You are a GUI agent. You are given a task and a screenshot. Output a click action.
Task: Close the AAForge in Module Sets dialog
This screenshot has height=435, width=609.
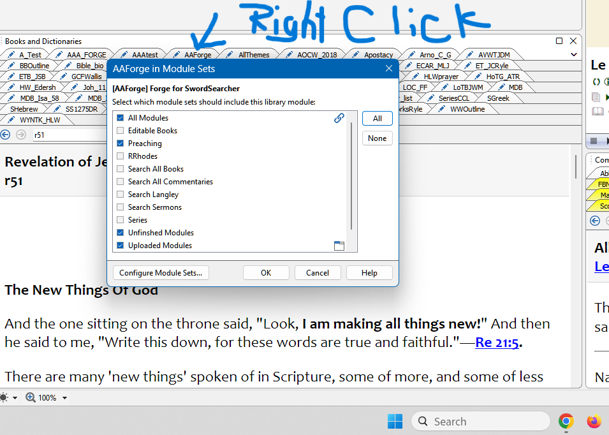click(389, 69)
